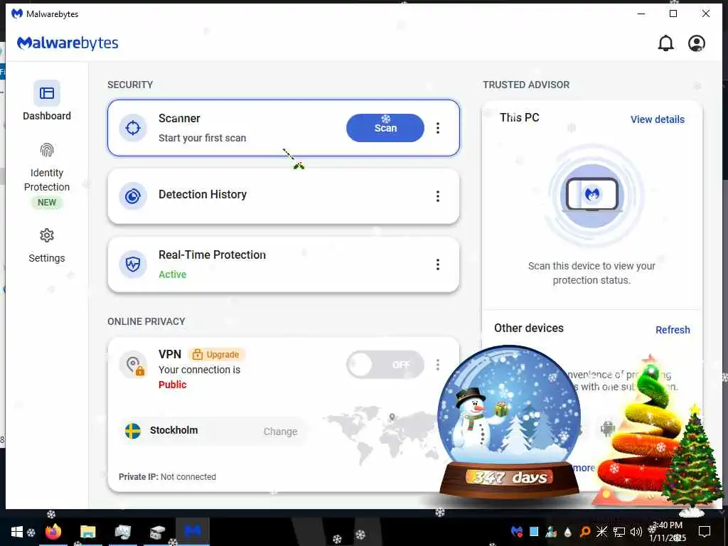728x546 pixels.
Task: Launch Firefox from the taskbar
Action: [x=53, y=532]
